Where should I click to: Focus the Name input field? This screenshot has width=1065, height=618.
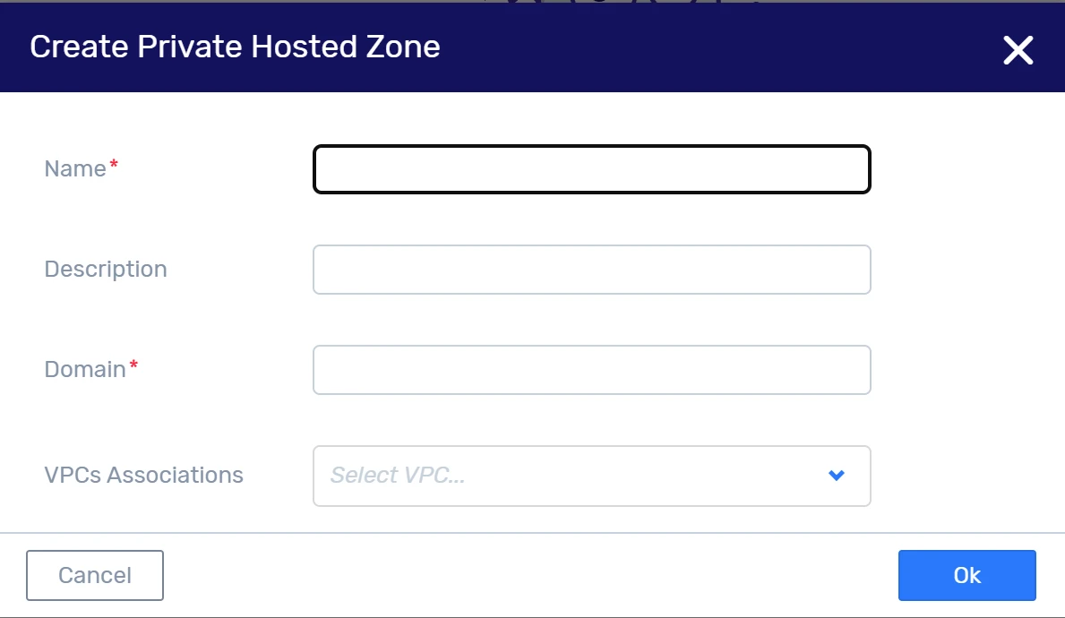(x=591, y=169)
